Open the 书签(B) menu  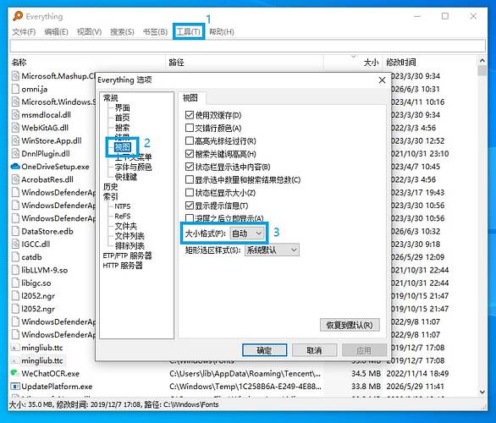click(x=155, y=32)
